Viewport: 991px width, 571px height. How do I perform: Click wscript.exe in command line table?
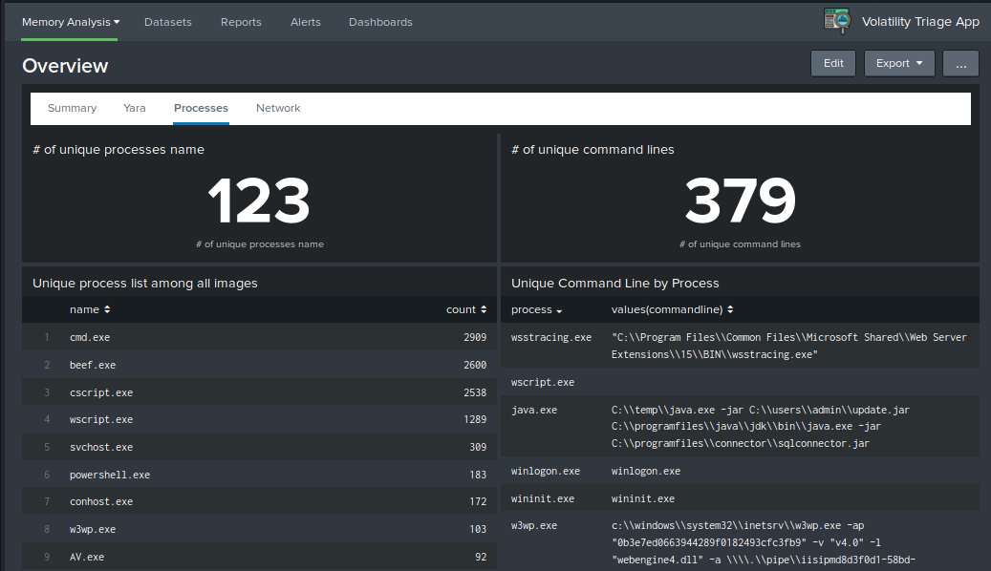coord(542,382)
